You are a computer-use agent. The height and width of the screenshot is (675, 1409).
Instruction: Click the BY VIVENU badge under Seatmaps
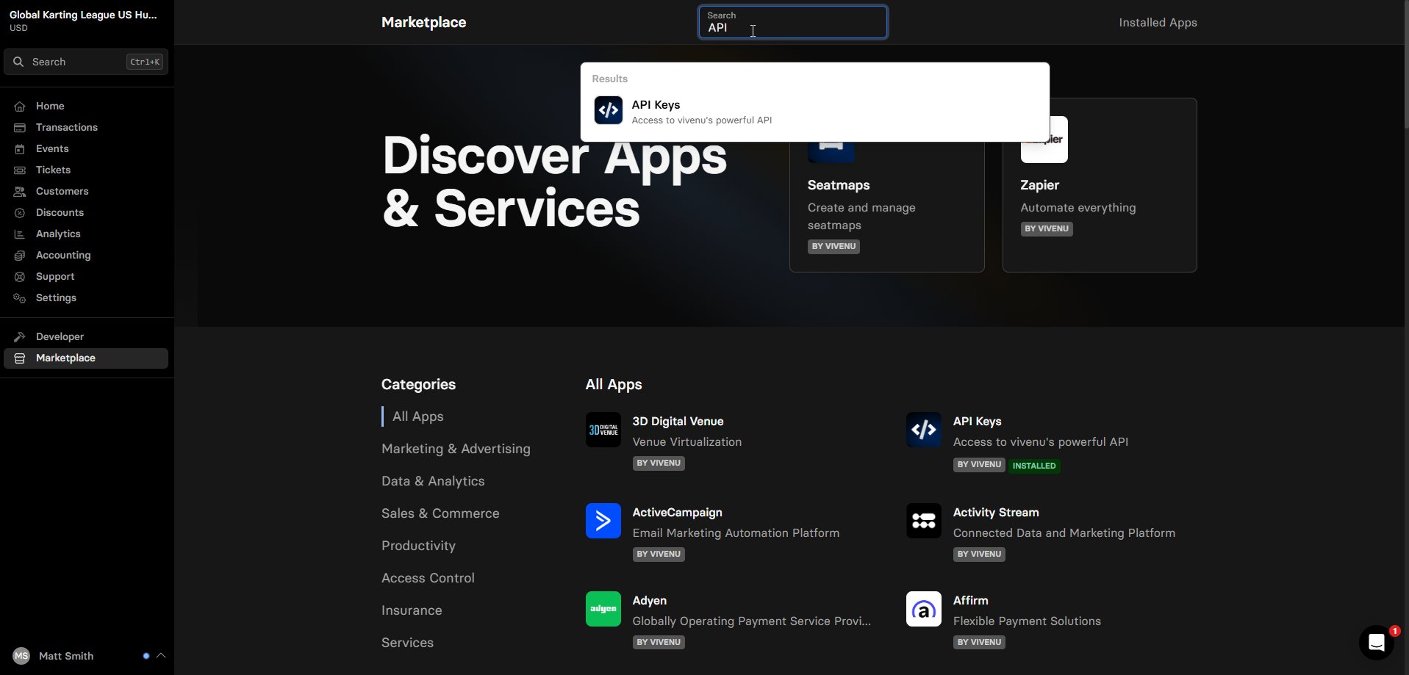[833, 247]
